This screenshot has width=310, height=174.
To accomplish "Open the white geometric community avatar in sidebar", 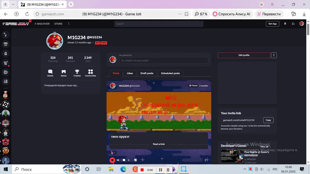I will (x=6, y=104).
